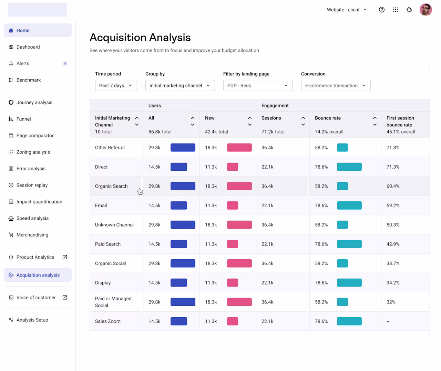This screenshot has width=441, height=371.
Task: Click the Benchmark icon in the sidebar
Action: coord(11,80)
